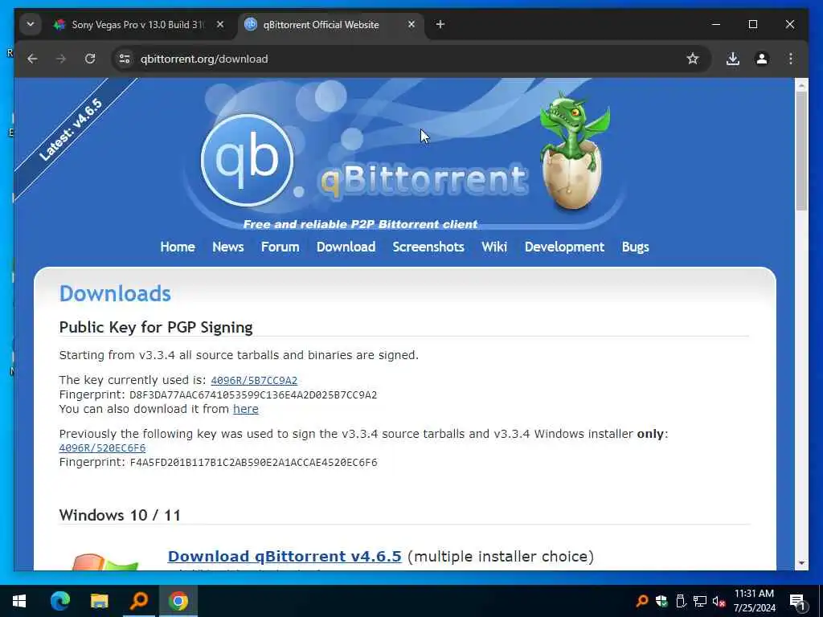Open the network tray icon

[700, 601]
